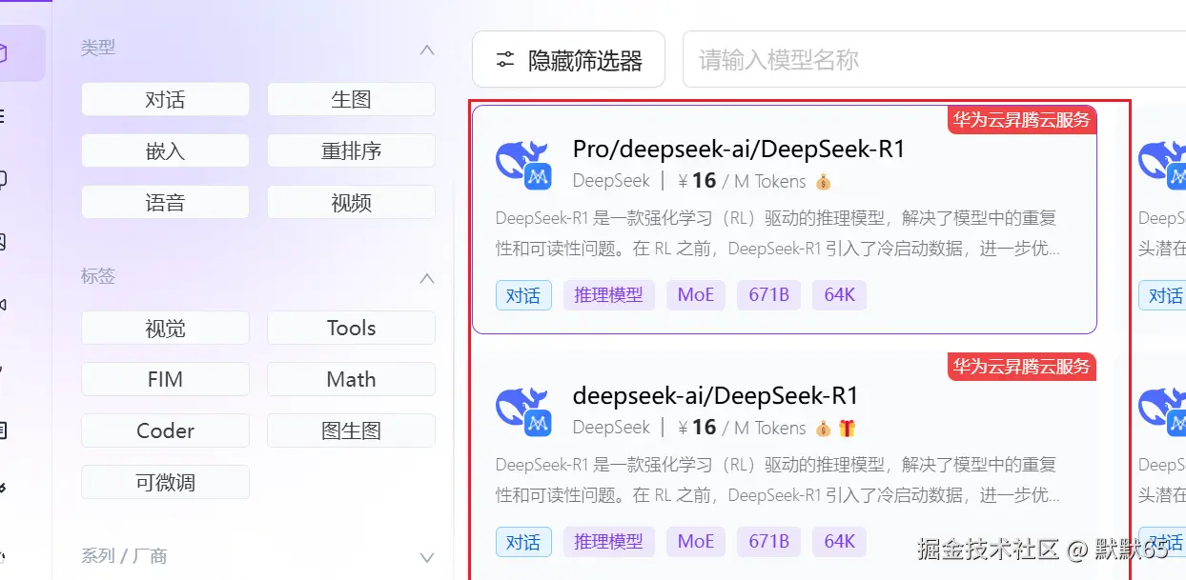
Task: Click money bag icon on deepseek-ai/DeepSeek-R1 card
Action: pyautogui.click(x=824, y=428)
